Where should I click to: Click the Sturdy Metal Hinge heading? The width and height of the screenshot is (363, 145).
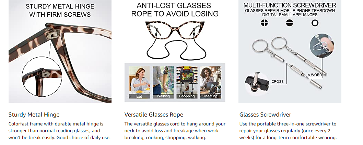coord(34,114)
